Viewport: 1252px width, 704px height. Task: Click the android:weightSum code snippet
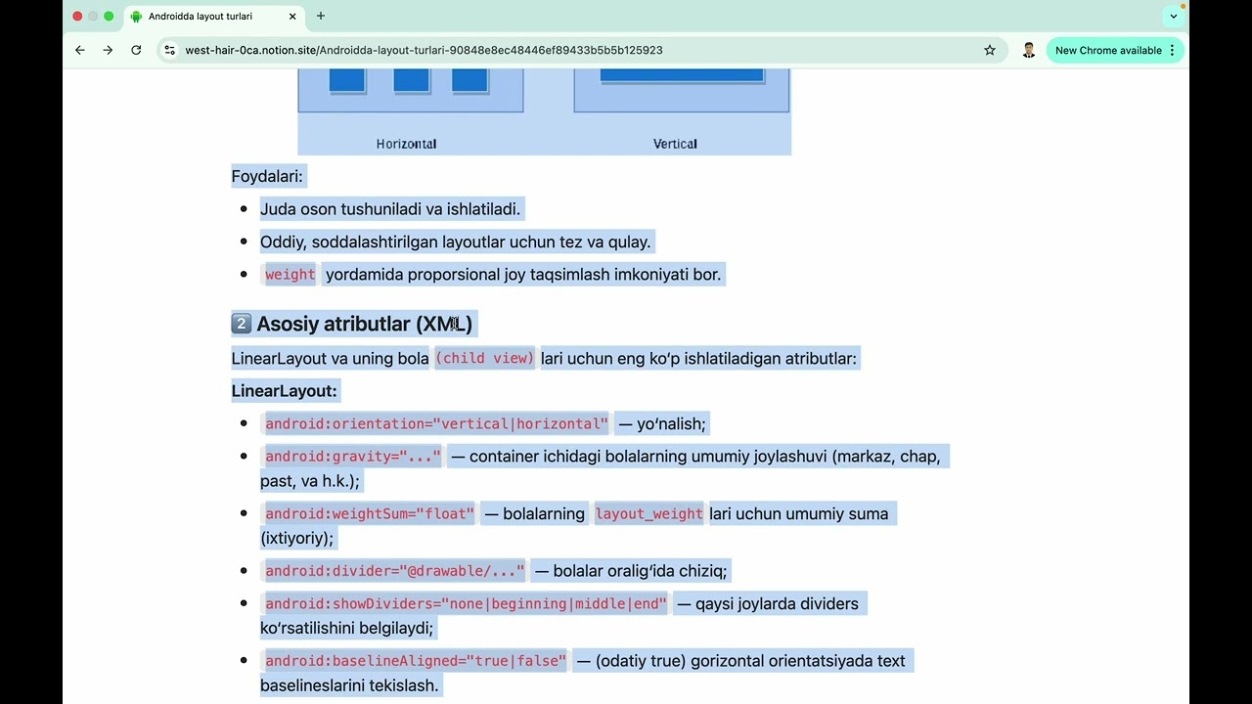coord(370,513)
